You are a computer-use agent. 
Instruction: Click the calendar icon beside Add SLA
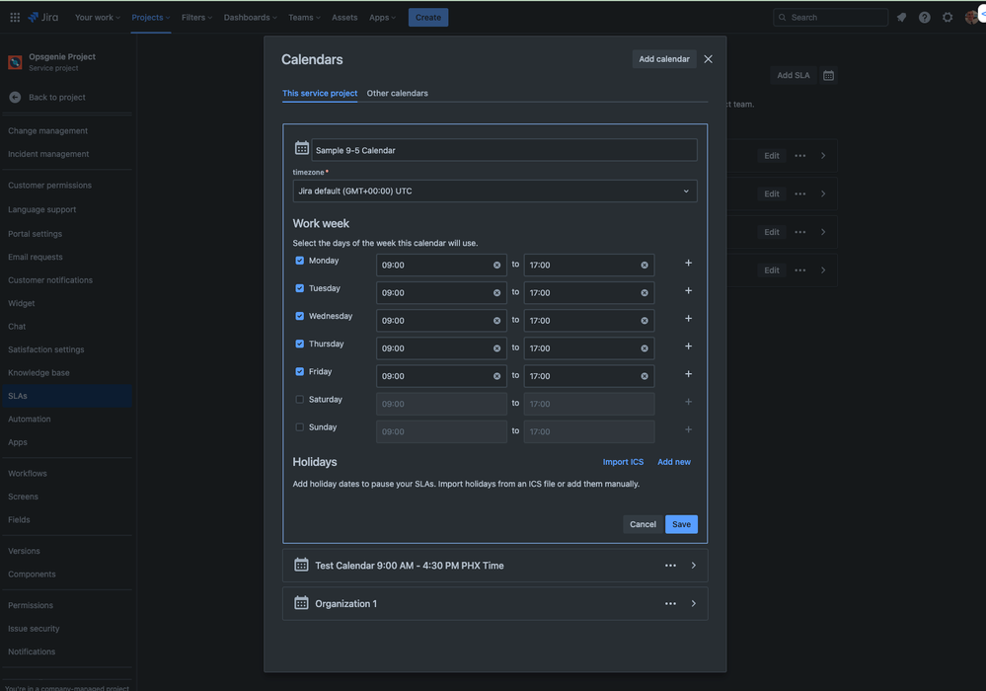click(x=829, y=75)
